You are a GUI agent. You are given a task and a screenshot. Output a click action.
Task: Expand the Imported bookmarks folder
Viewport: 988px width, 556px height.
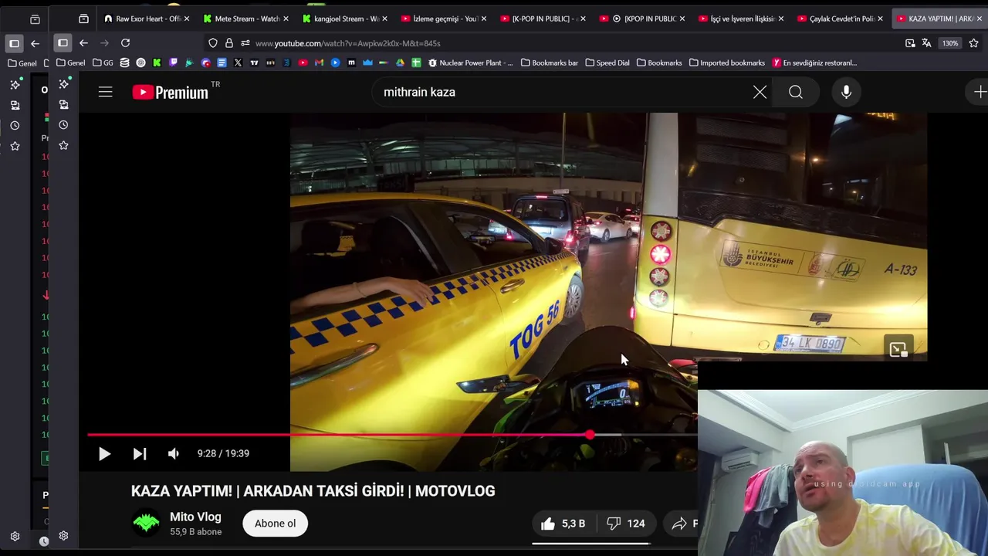click(x=727, y=63)
